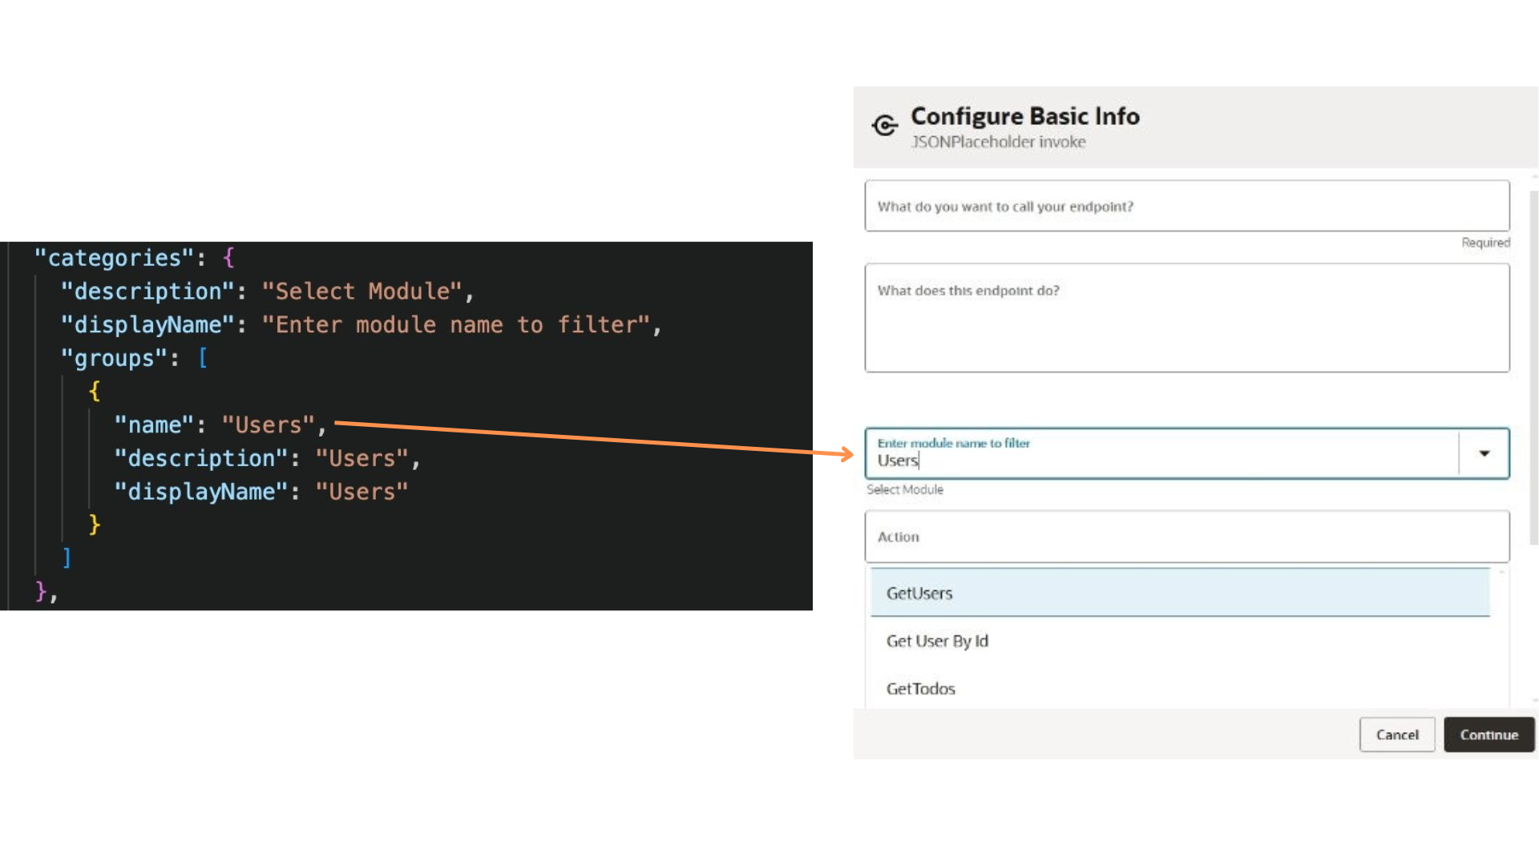Click the JSONPlaceholder invoke subtitle
This screenshot has height=865, width=1539.
(x=998, y=143)
